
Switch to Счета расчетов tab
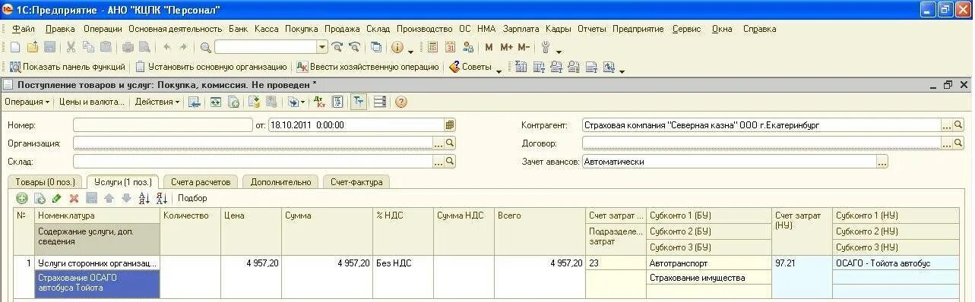click(201, 182)
